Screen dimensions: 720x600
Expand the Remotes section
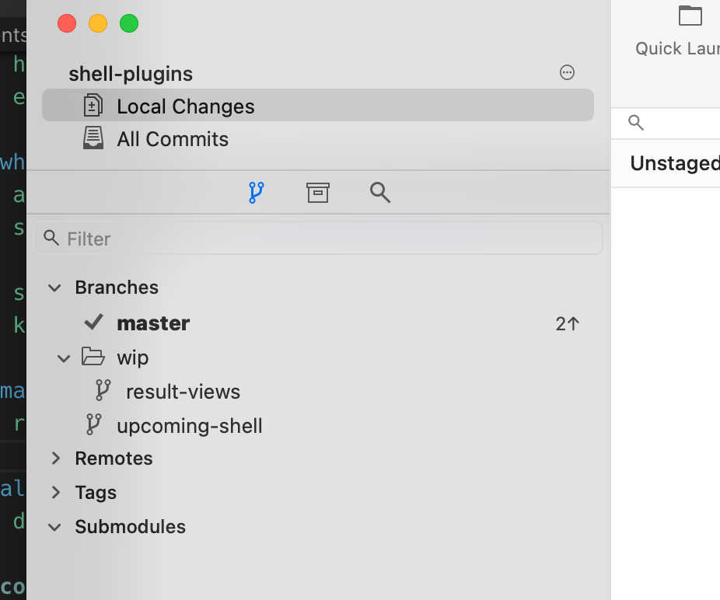click(55, 459)
